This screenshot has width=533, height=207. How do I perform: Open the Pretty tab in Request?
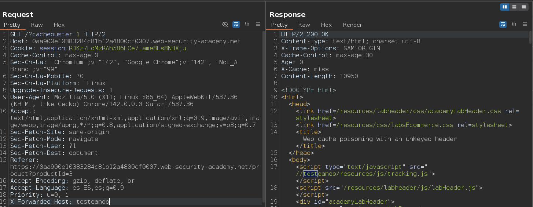click(12, 25)
